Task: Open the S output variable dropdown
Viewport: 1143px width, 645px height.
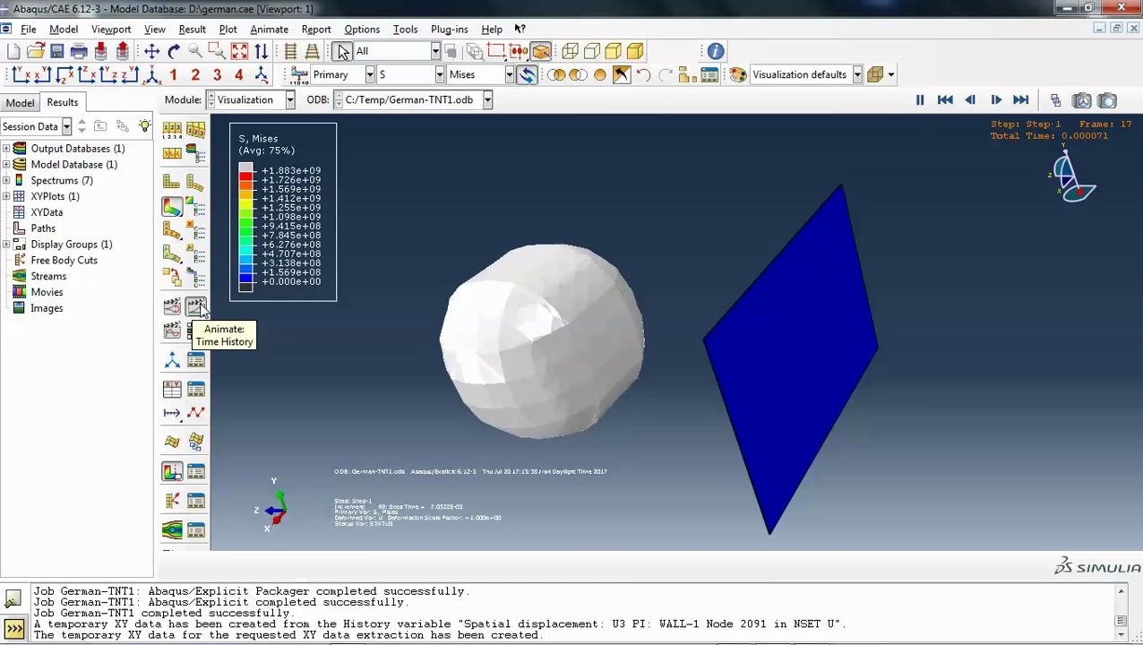Action: pos(439,75)
